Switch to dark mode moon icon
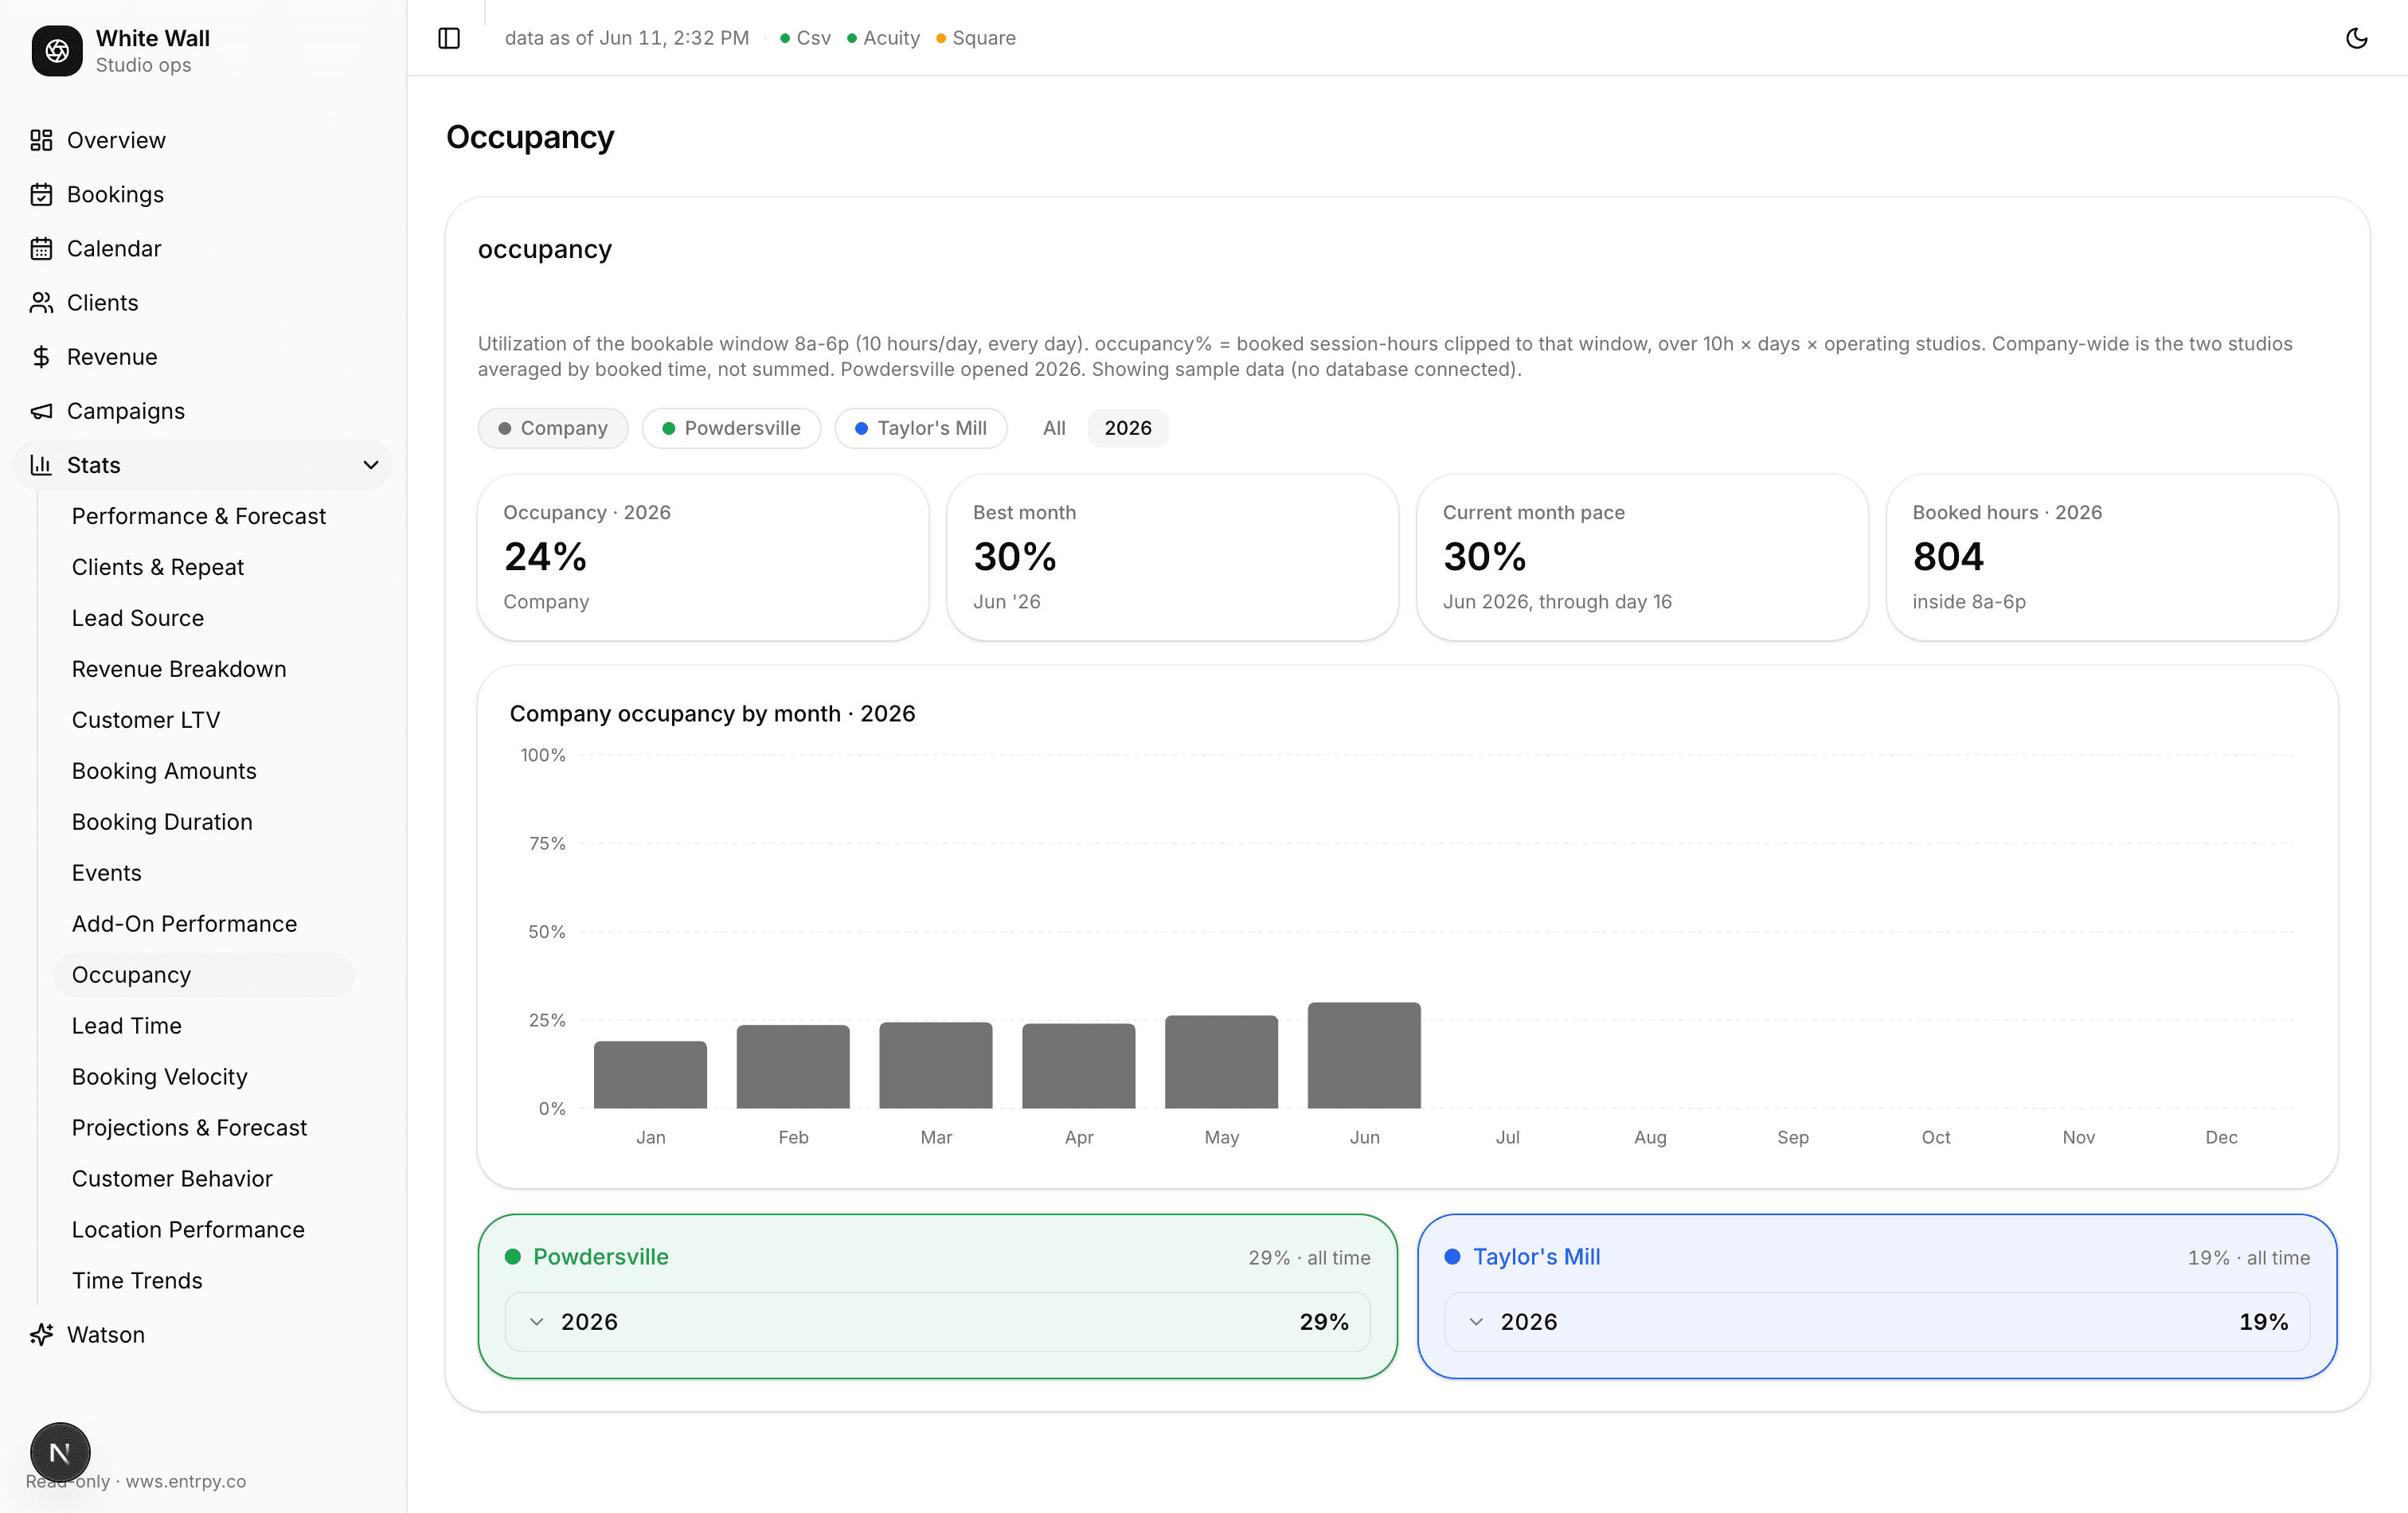Image resolution: width=2408 pixels, height=1513 pixels. point(2356,38)
